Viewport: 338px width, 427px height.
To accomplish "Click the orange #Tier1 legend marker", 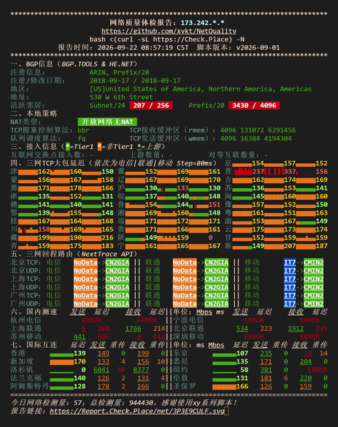I will tap(100, 147).
